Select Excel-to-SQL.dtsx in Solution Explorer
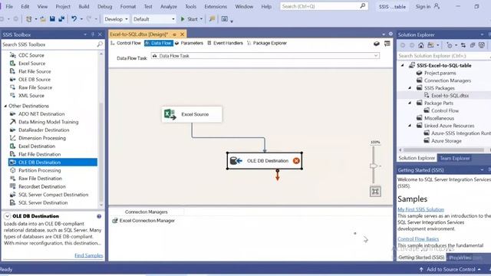Screen dimensions: 491x276 click(450, 95)
